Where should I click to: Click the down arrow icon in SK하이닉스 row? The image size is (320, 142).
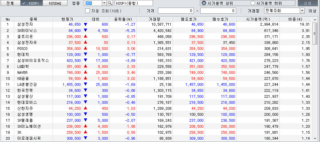(x=85, y=30)
